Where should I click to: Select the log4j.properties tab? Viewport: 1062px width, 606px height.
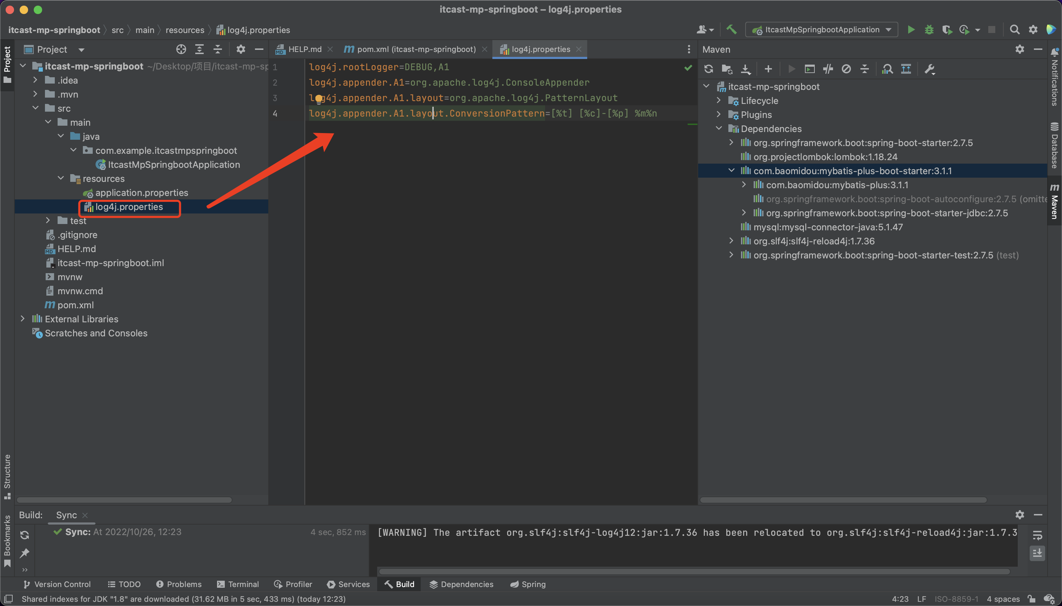click(x=540, y=49)
